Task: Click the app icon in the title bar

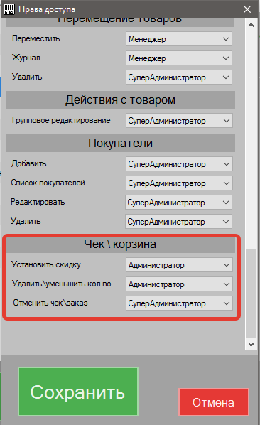Action: click(x=9, y=9)
